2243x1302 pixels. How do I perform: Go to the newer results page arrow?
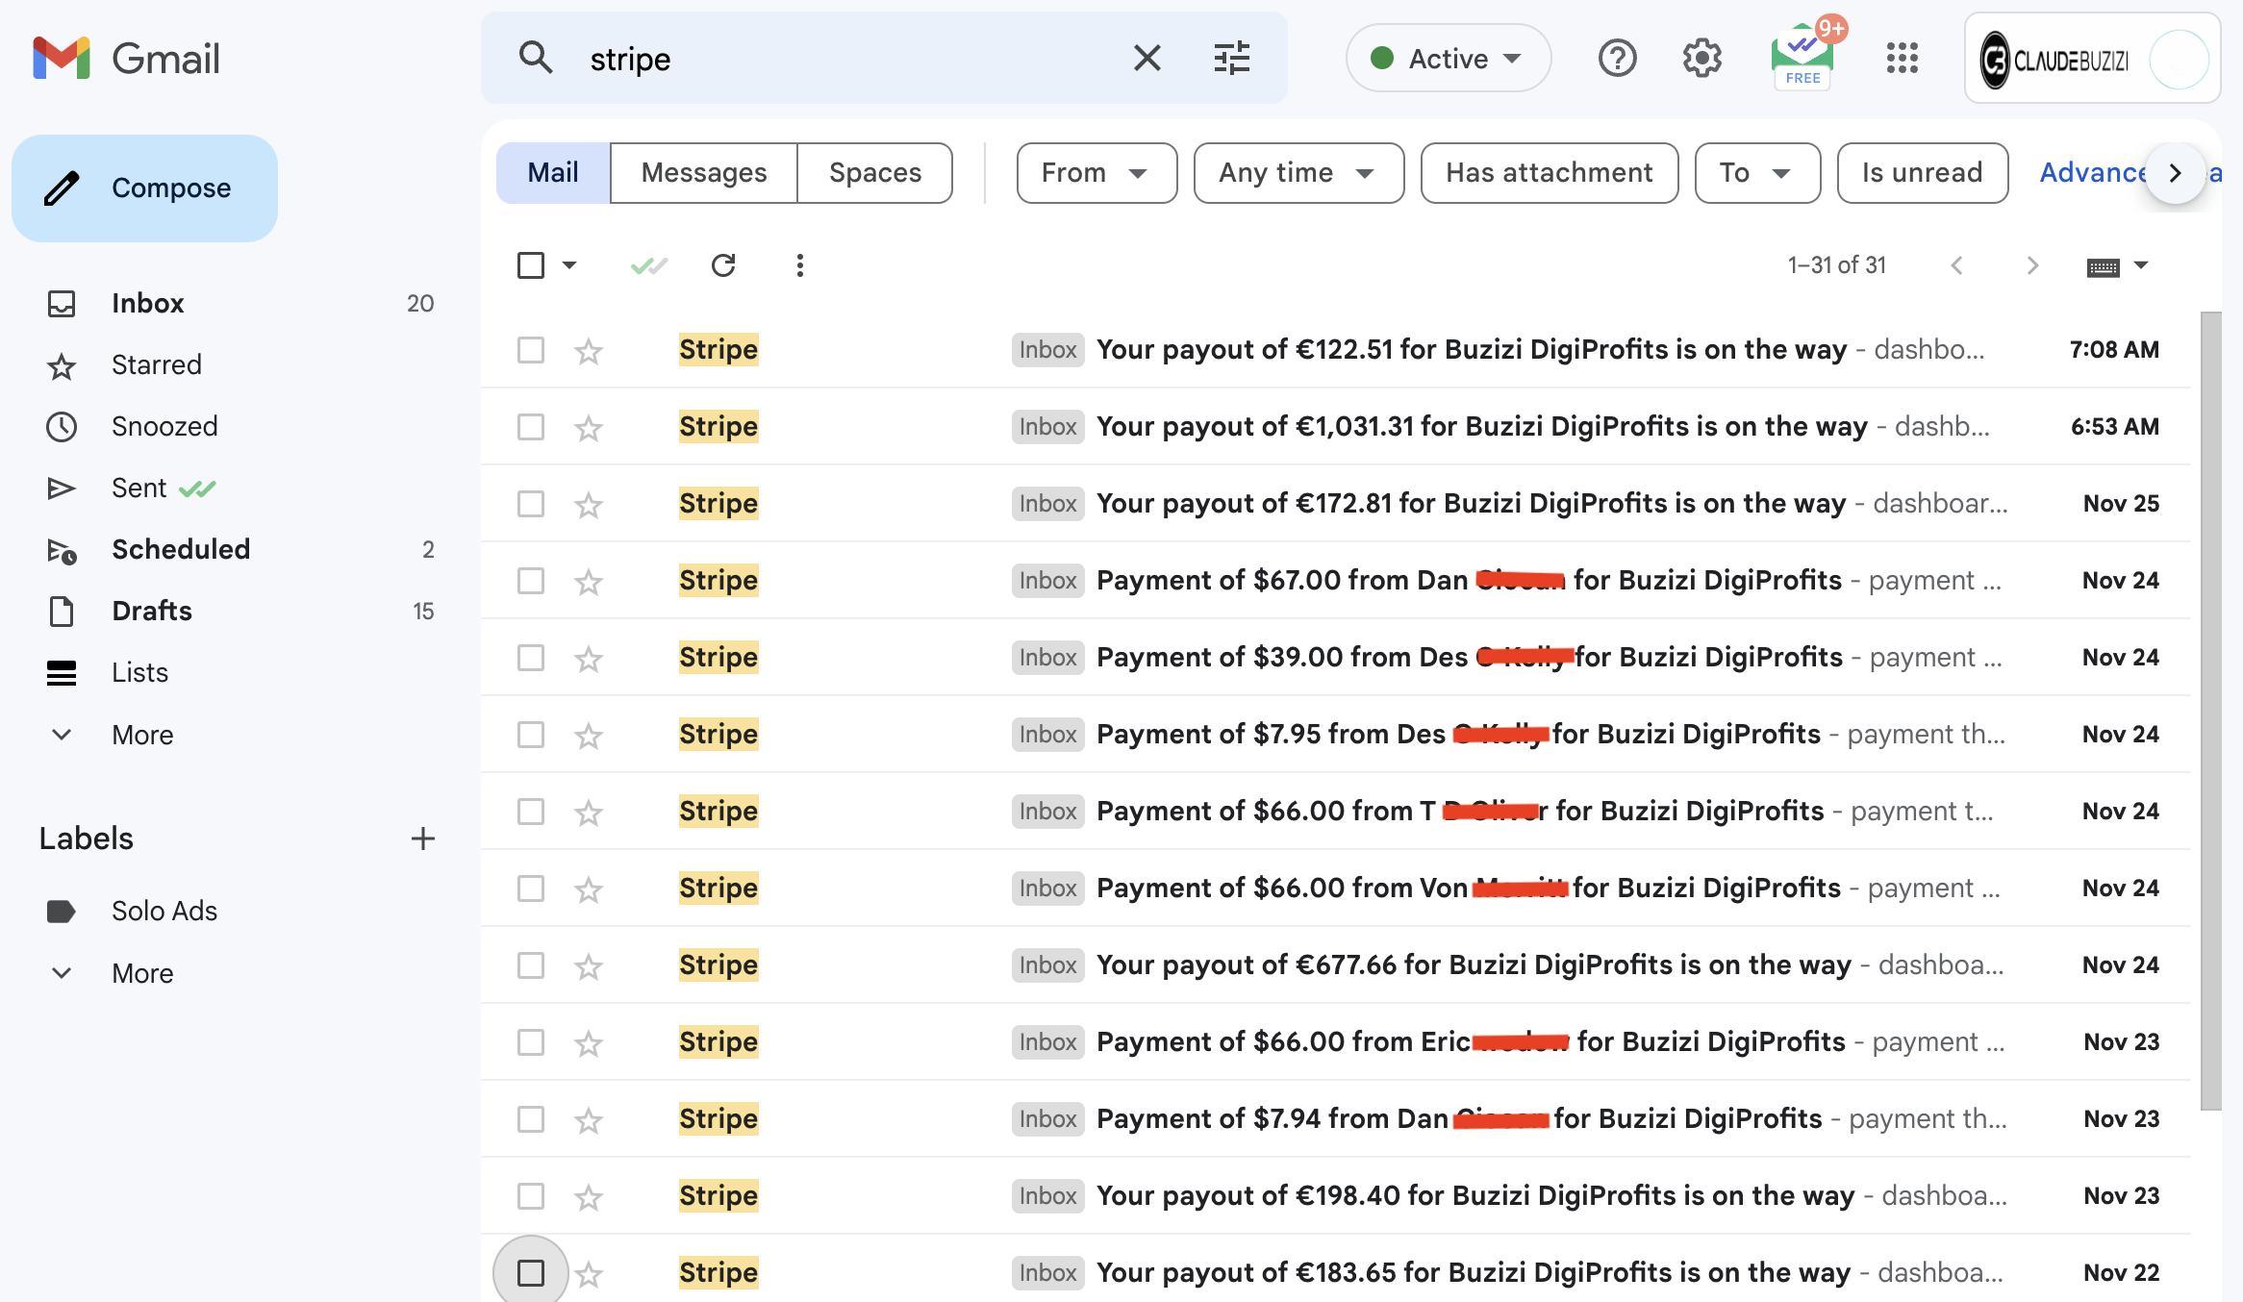1956,265
